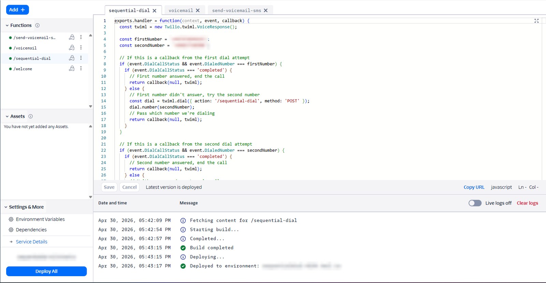This screenshot has height=283, width=546.
Task: Click the Assets panel scroll-down arrow
Action: point(90,197)
